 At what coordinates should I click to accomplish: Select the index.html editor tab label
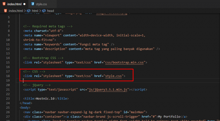(x=15, y=4)
